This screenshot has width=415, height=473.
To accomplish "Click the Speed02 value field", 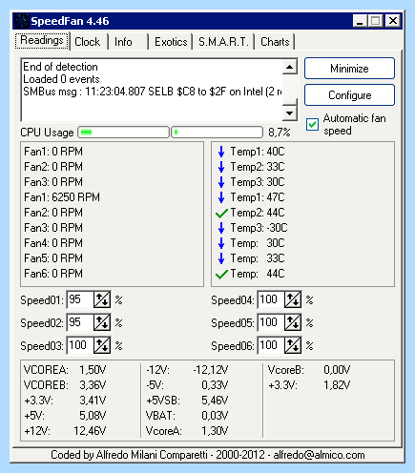I will coord(80,322).
